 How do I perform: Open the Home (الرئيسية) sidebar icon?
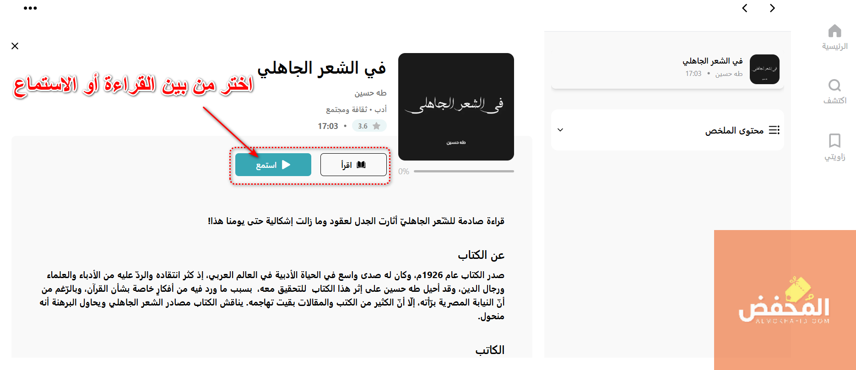(834, 32)
